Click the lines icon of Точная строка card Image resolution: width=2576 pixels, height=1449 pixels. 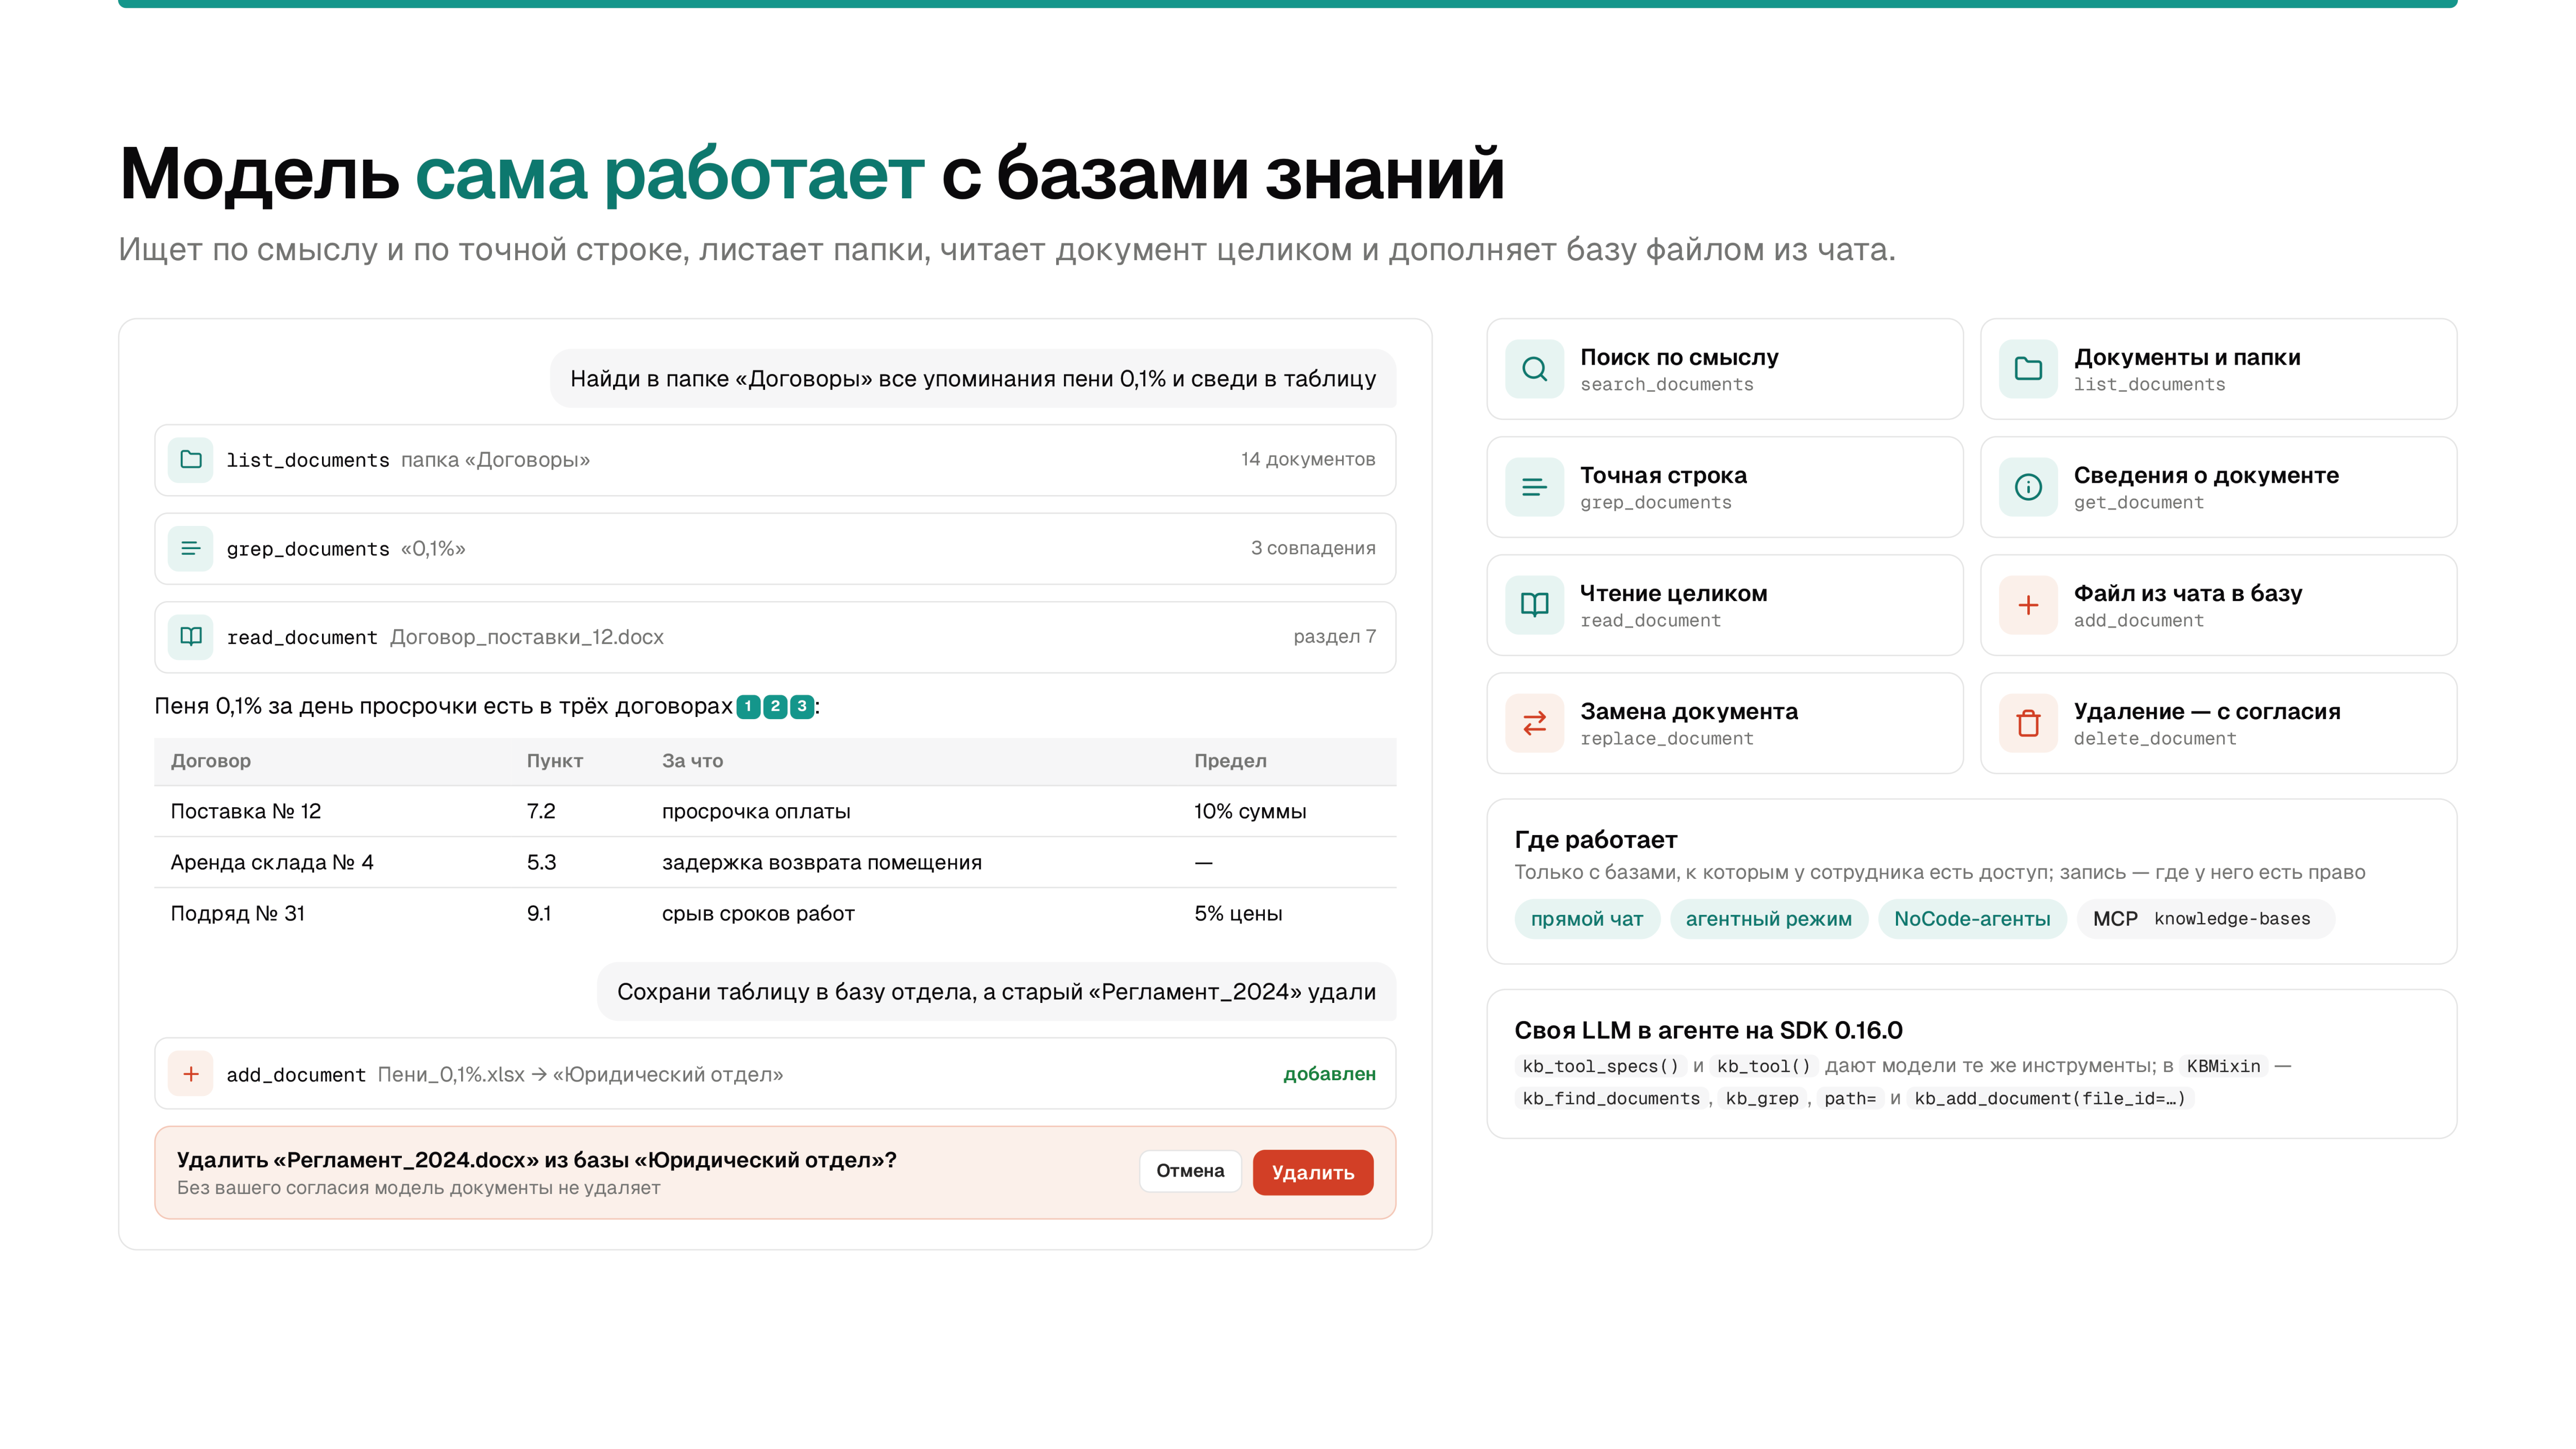point(1534,487)
